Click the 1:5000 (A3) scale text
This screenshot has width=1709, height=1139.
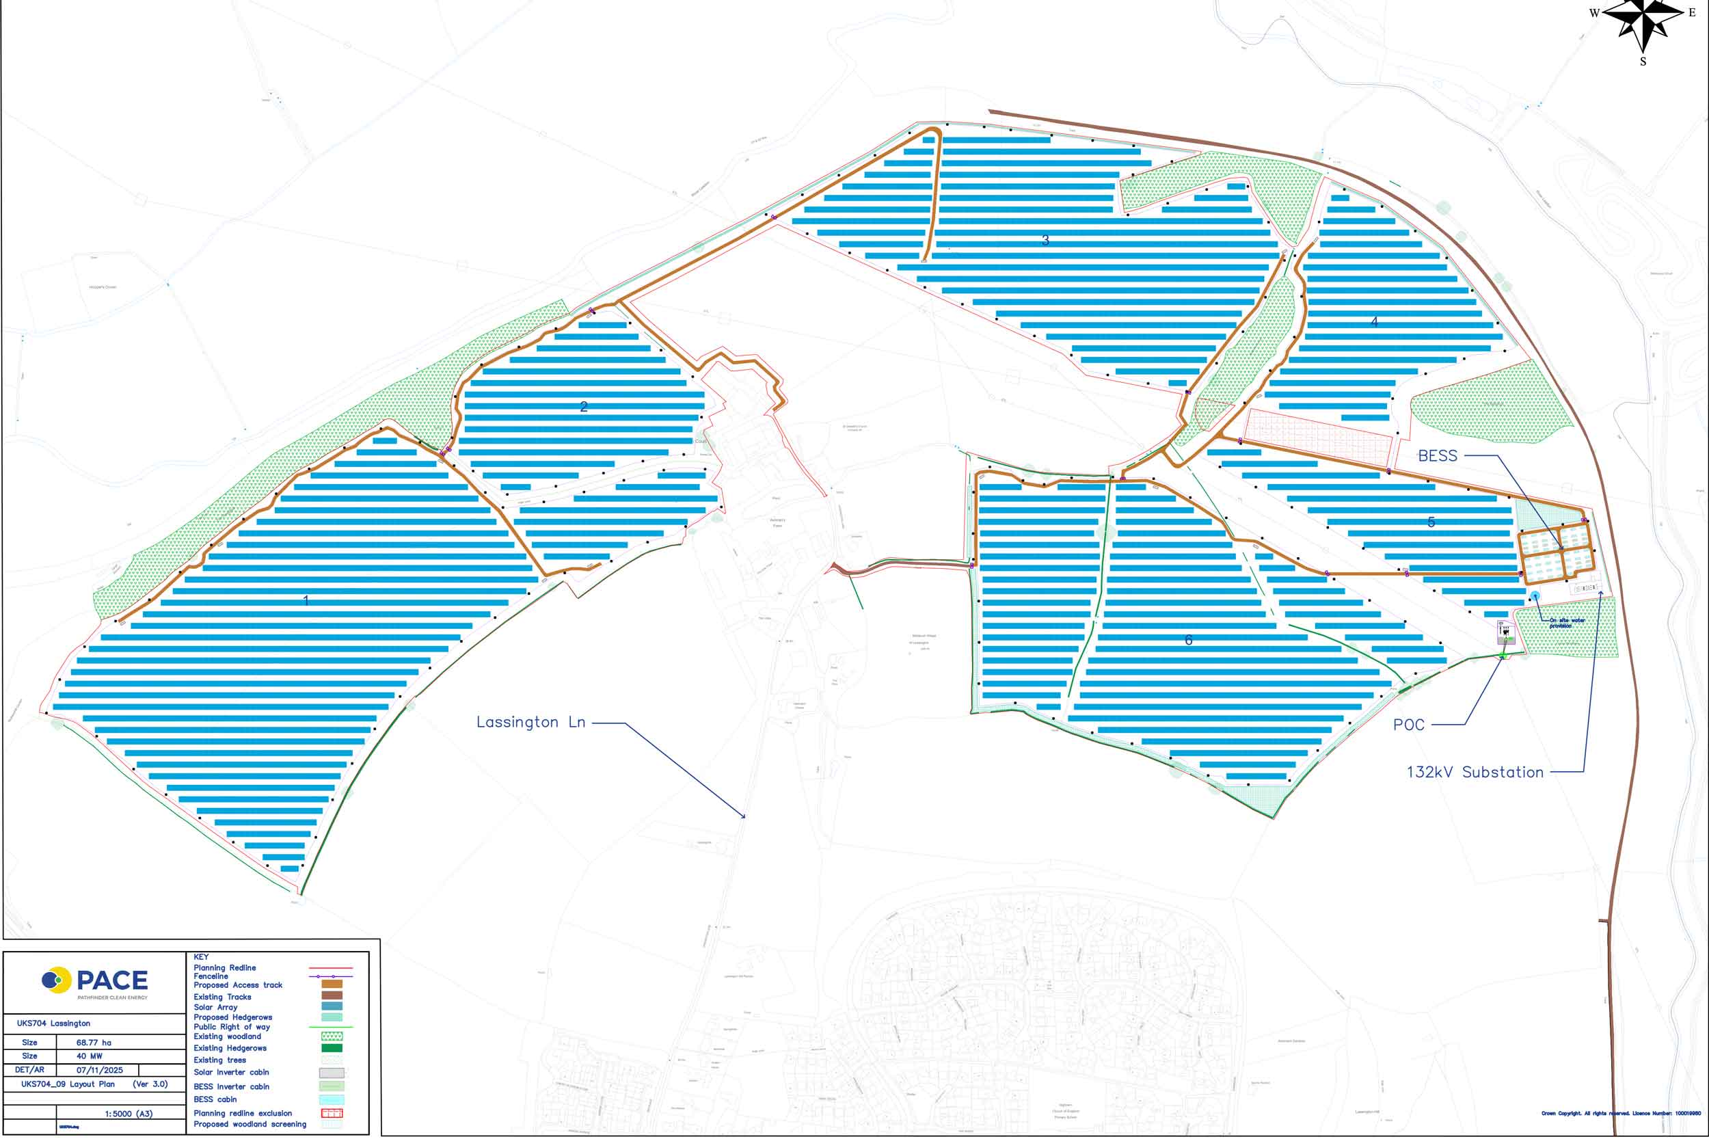point(129,1114)
